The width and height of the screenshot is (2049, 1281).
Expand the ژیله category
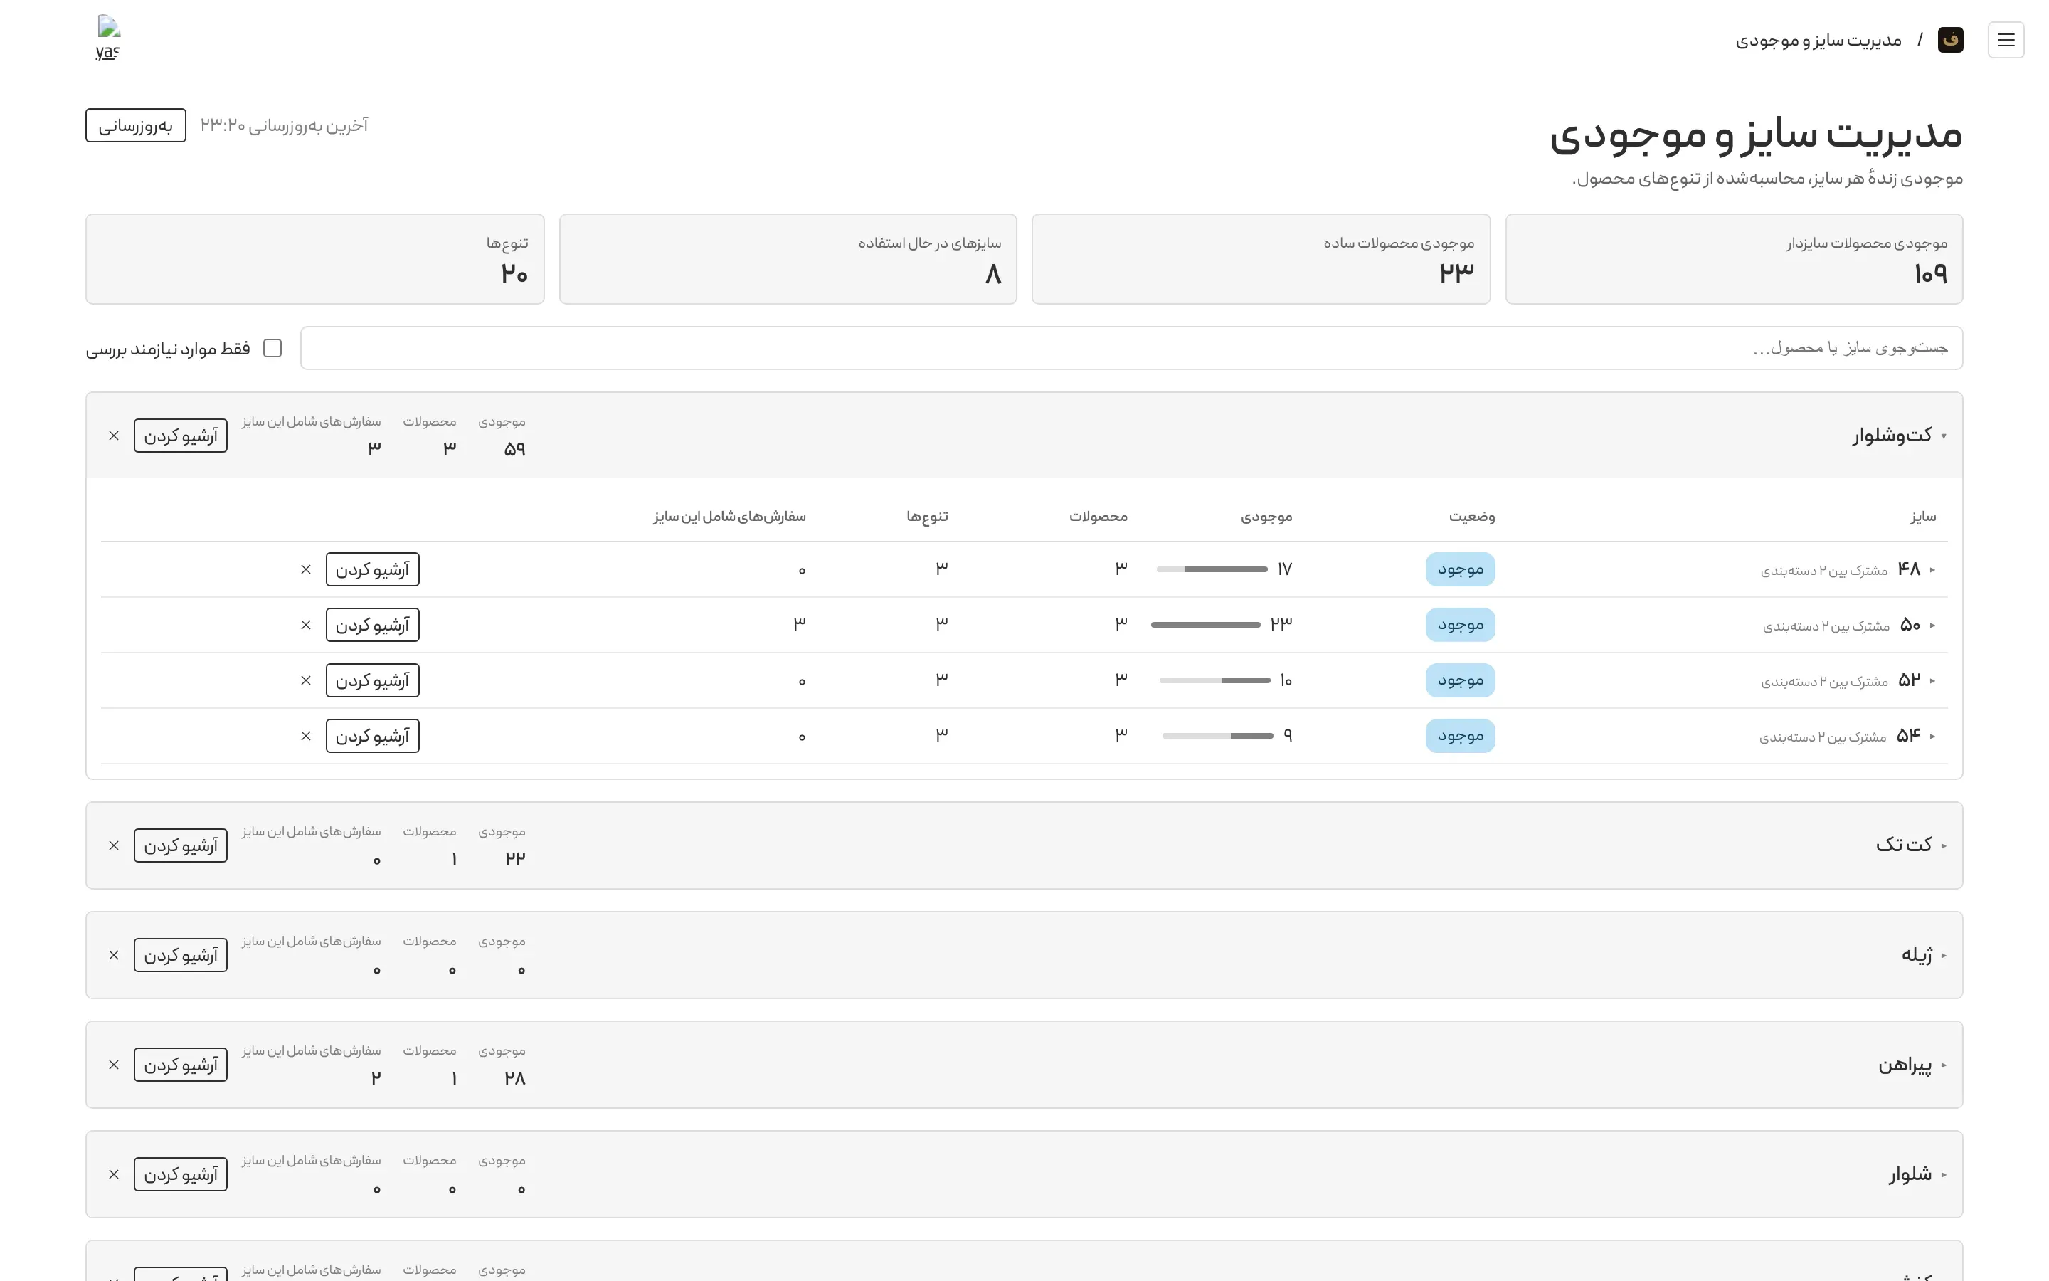(x=1943, y=955)
